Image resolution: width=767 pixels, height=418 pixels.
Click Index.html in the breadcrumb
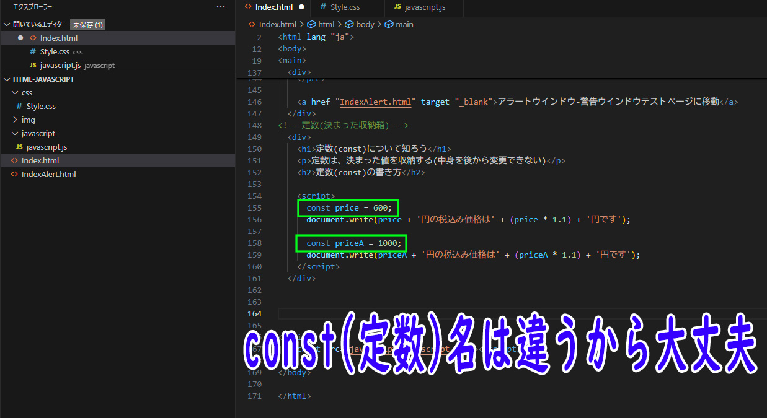(278, 25)
